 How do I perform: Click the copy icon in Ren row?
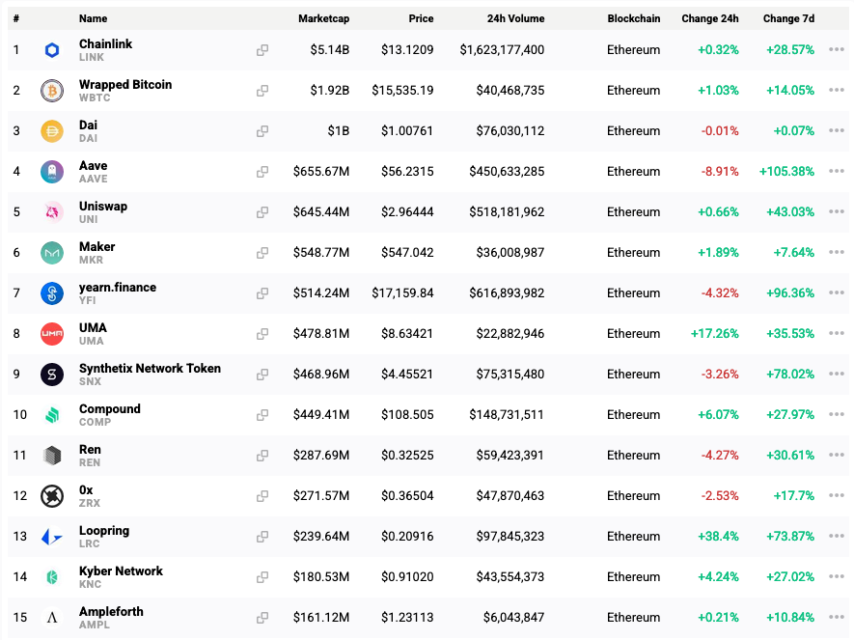click(262, 456)
